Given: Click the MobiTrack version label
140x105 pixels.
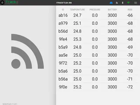Looking at the screenshot, I should pyautogui.click(x=10, y=104).
